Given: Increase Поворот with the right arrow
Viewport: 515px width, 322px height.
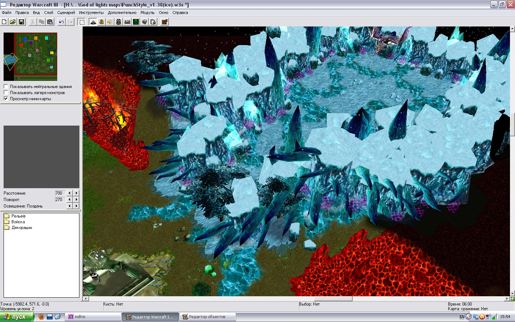Looking at the screenshot, I should [76, 200].
